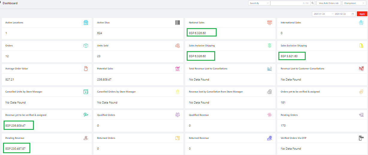Viewport: 368px width, 155px height.
Task: Click the end date 2023-02-22 field
Action: pos(341,14)
